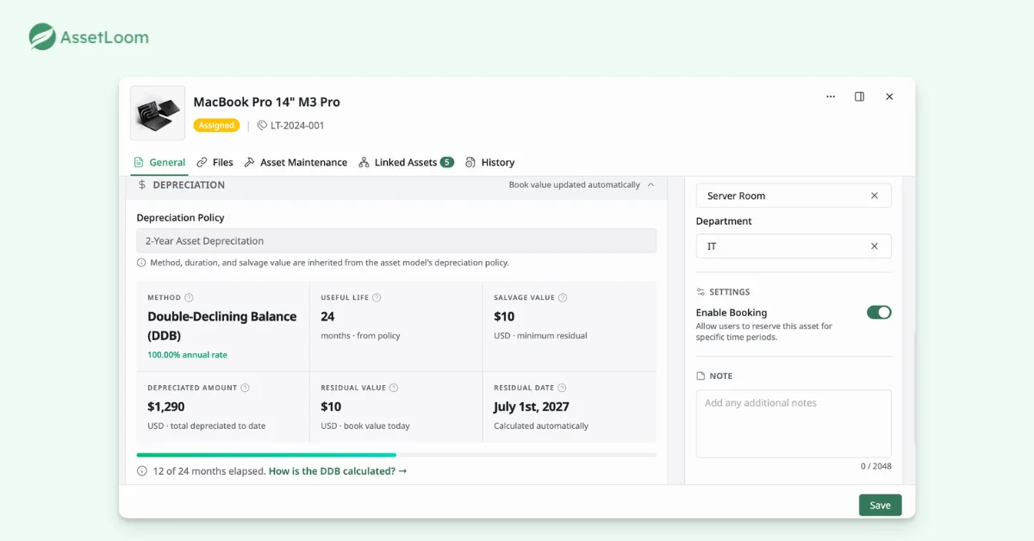Image resolution: width=1034 pixels, height=541 pixels.
Task: Click the MacBook Pro asset thumbnail
Action: 158,113
